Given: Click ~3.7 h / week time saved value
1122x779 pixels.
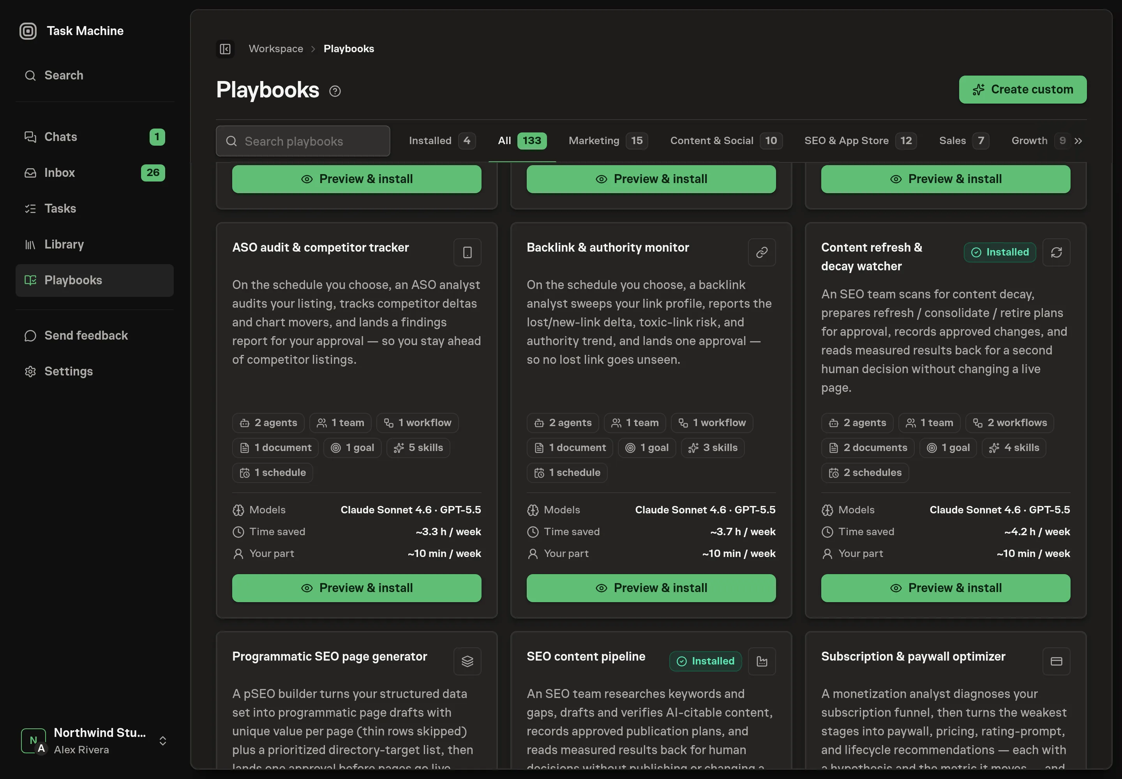Looking at the screenshot, I should pyautogui.click(x=743, y=532).
